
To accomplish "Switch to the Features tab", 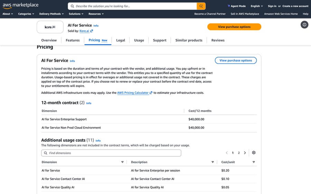I will coord(73,40).
